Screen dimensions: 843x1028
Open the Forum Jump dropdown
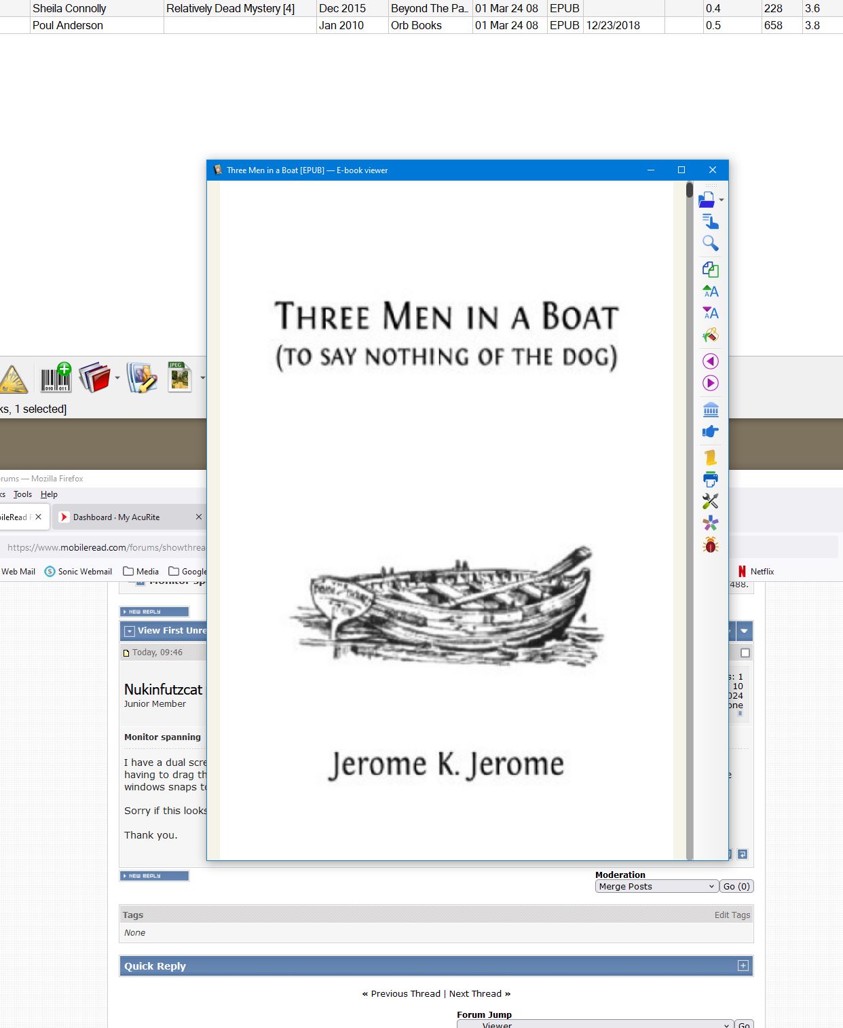click(595, 1025)
